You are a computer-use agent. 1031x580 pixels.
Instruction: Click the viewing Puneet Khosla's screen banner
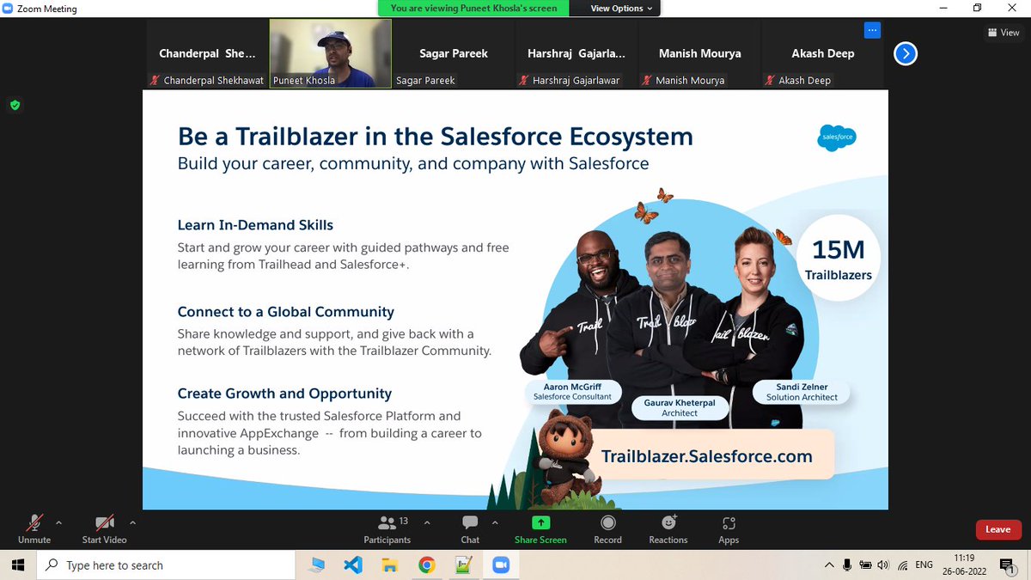click(474, 9)
